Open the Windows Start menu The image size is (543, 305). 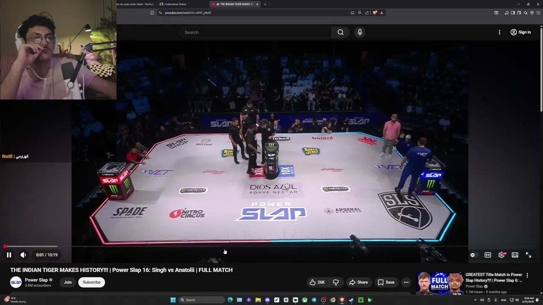173,300
